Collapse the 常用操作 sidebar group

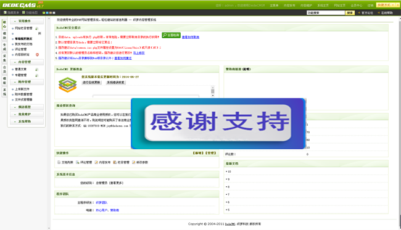(x=27, y=21)
